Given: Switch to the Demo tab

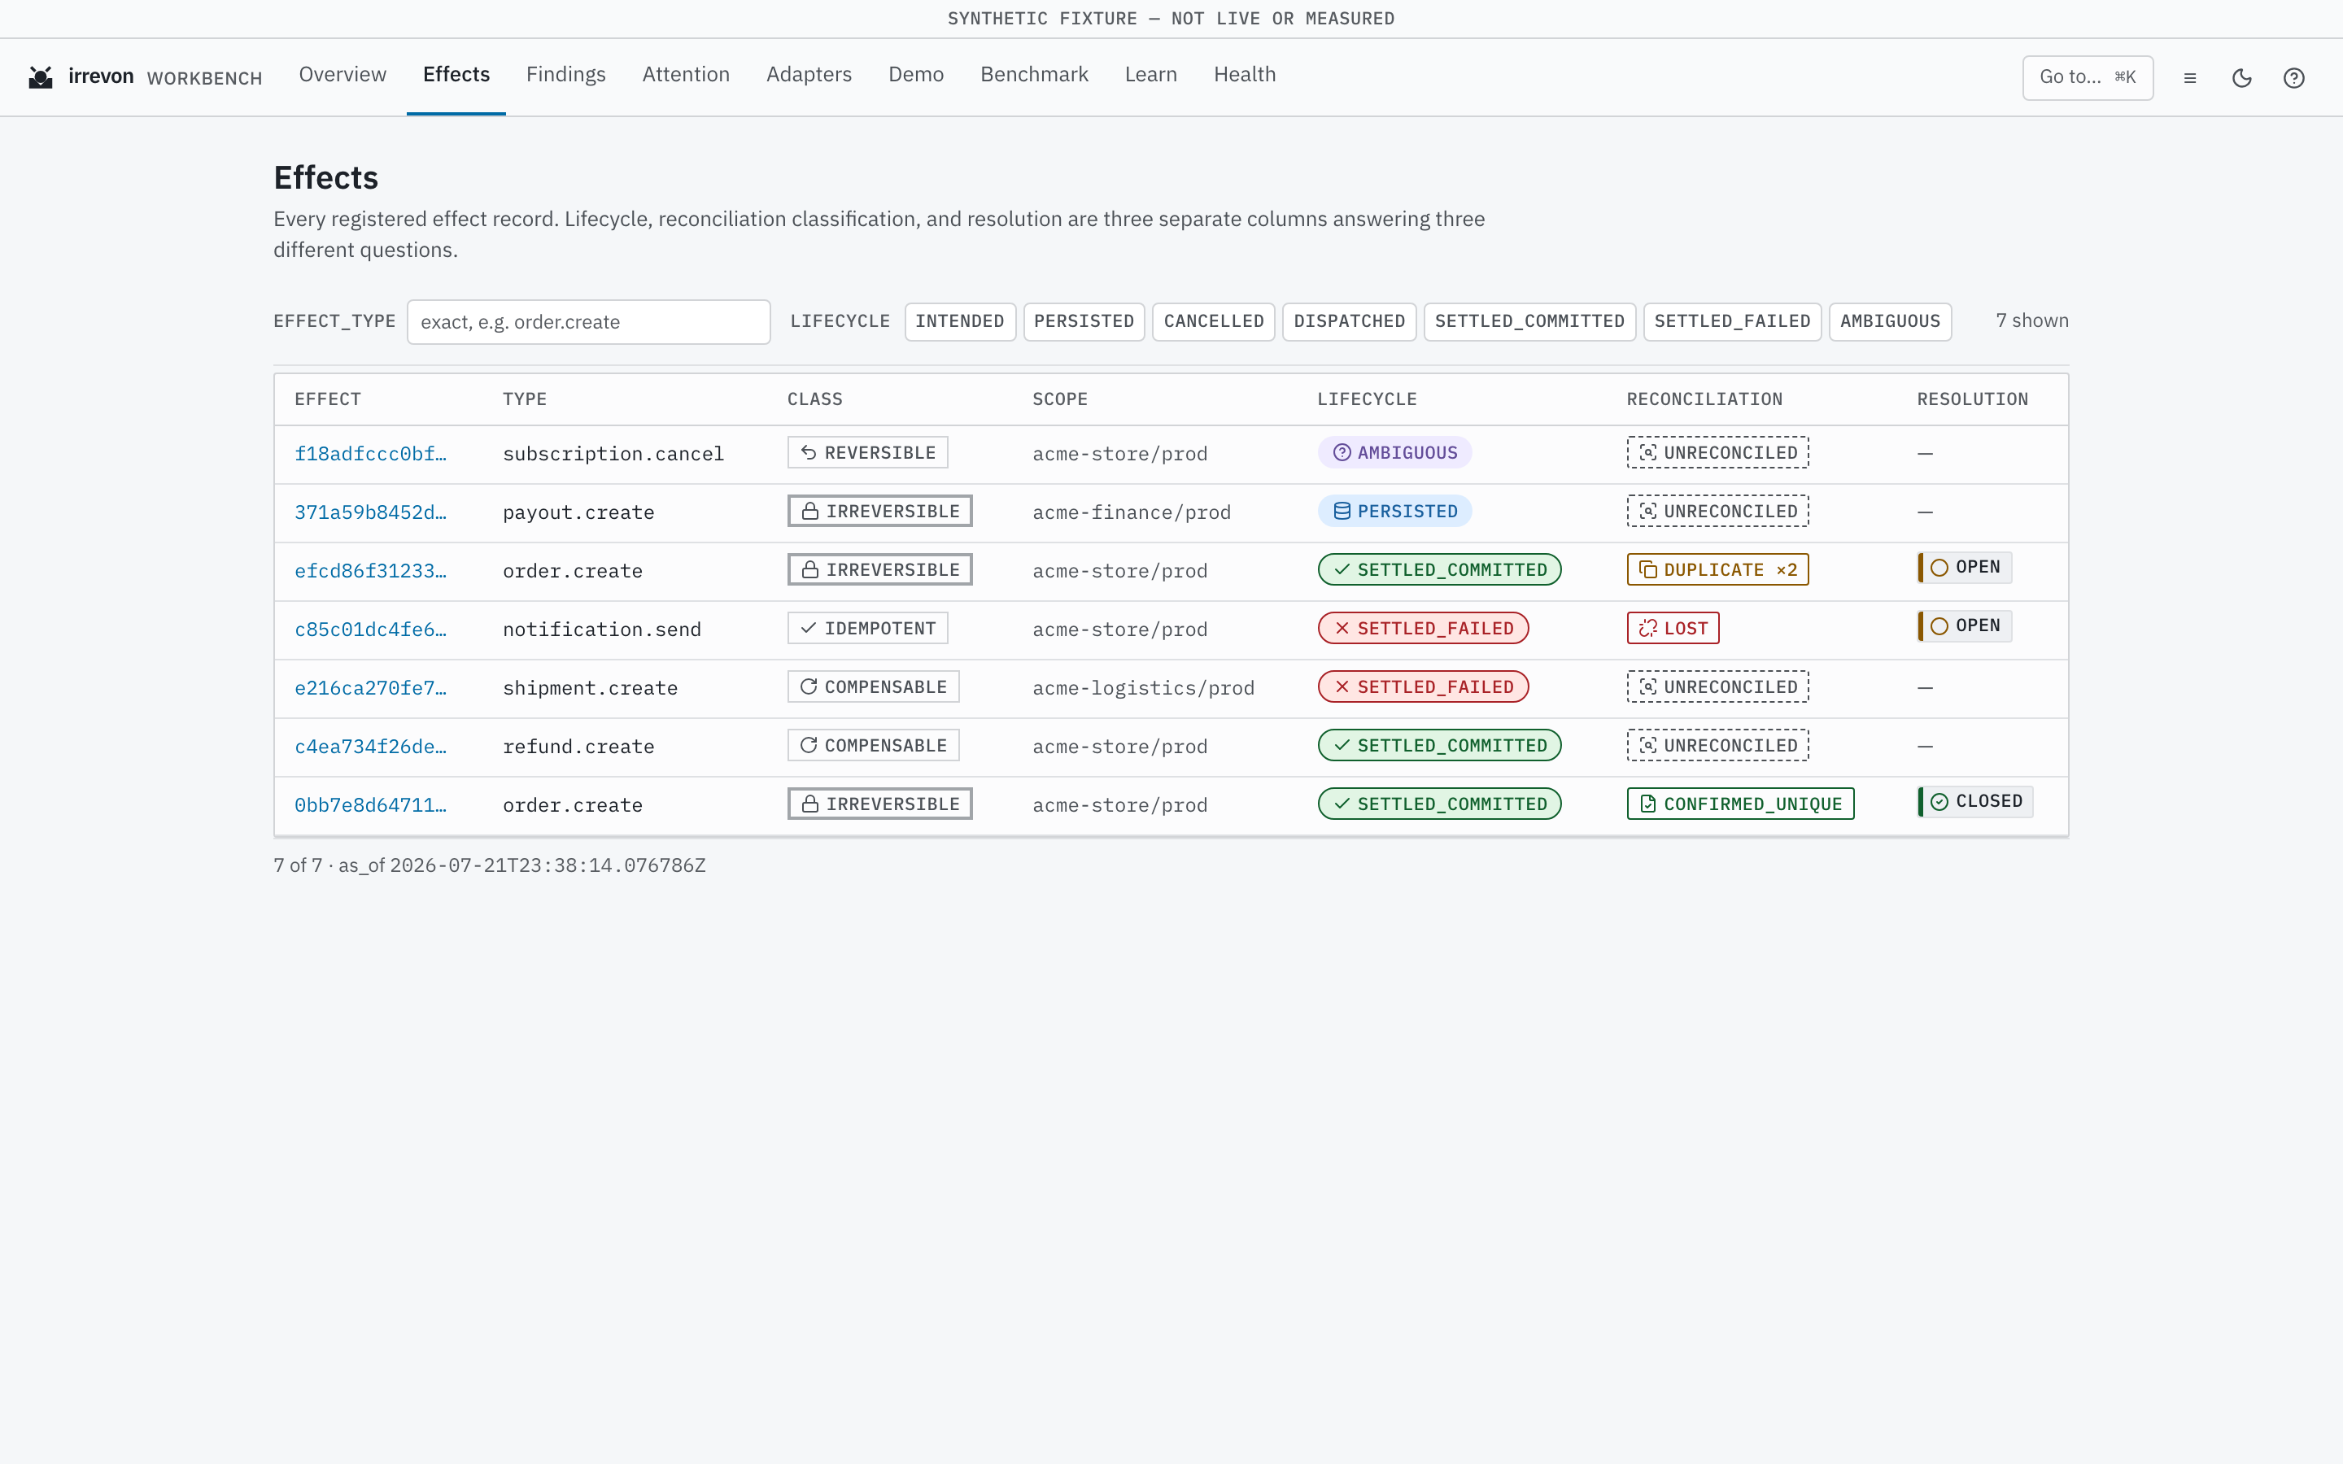Looking at the screenshot, I should point(916,75).
